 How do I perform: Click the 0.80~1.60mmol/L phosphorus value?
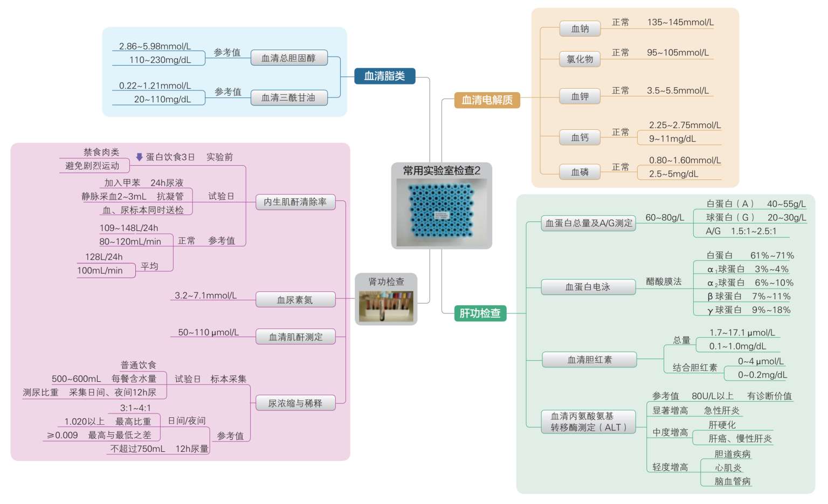685,160
